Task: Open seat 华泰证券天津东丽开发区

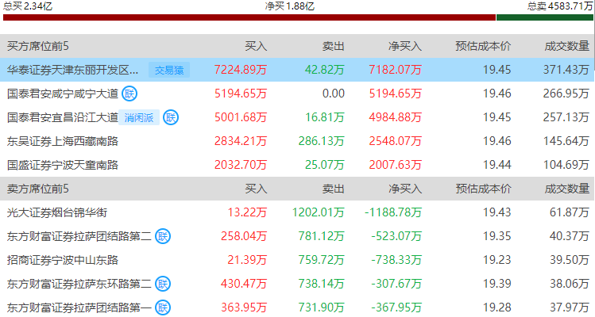Action: click(72, 70)
